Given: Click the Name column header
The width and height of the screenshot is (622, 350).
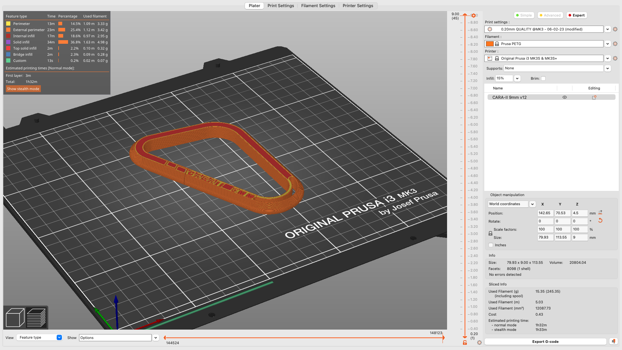Looking at the screenshot, I should pos(498,88).
